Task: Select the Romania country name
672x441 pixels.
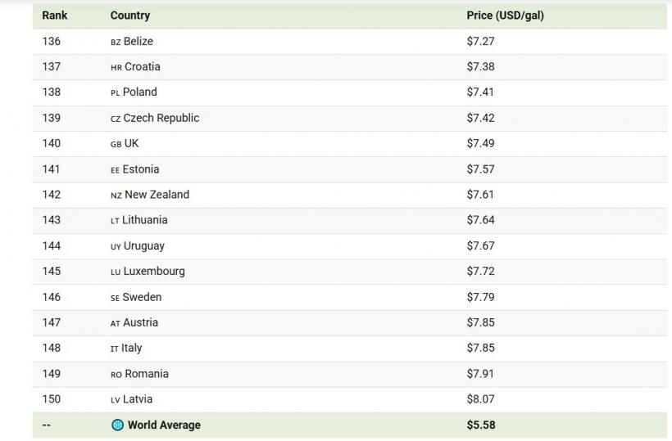Action: coord(147,374)
